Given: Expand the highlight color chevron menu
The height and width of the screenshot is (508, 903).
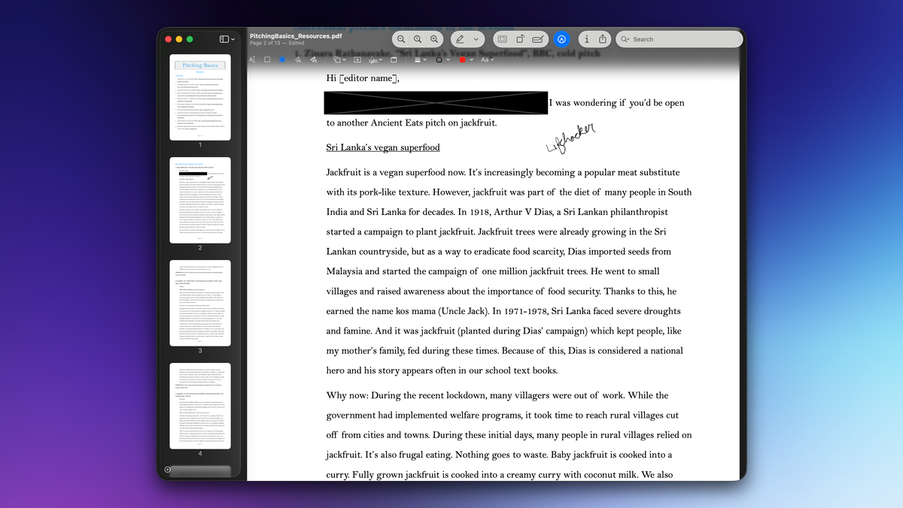Looking at the screenshot, I should [x=476, y=39].
